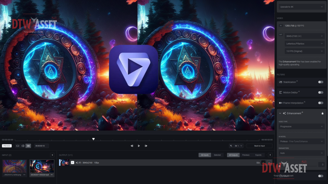Open options menu for 09231015 png input
Image resolution: width=328 pixels, height=184 pixels.
[x=24, y=175]
